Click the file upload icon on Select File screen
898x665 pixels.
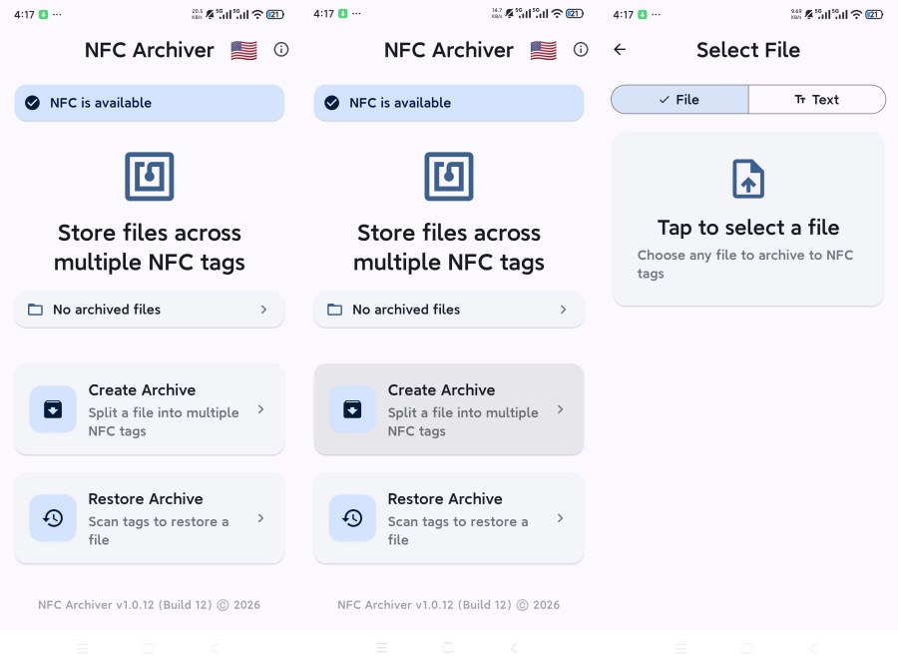coord(748,179)
